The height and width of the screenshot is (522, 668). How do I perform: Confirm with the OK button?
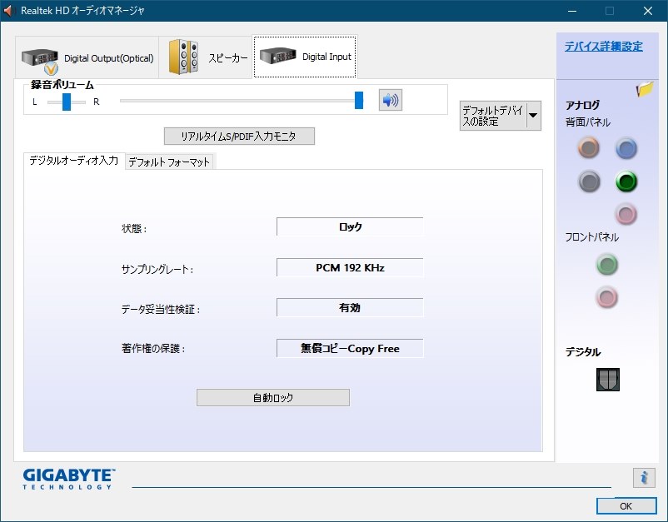(x=626, y=506)
